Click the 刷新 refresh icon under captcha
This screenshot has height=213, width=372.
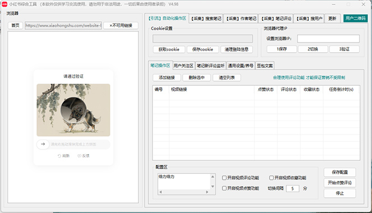[59, 156]
